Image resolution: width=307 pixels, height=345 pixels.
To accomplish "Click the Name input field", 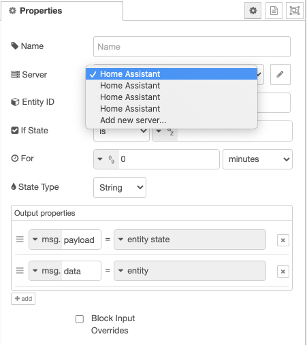I will 192,46.
